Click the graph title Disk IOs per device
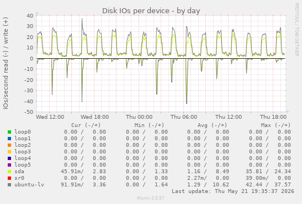The image size is (302, 204). tap(151, 11)
